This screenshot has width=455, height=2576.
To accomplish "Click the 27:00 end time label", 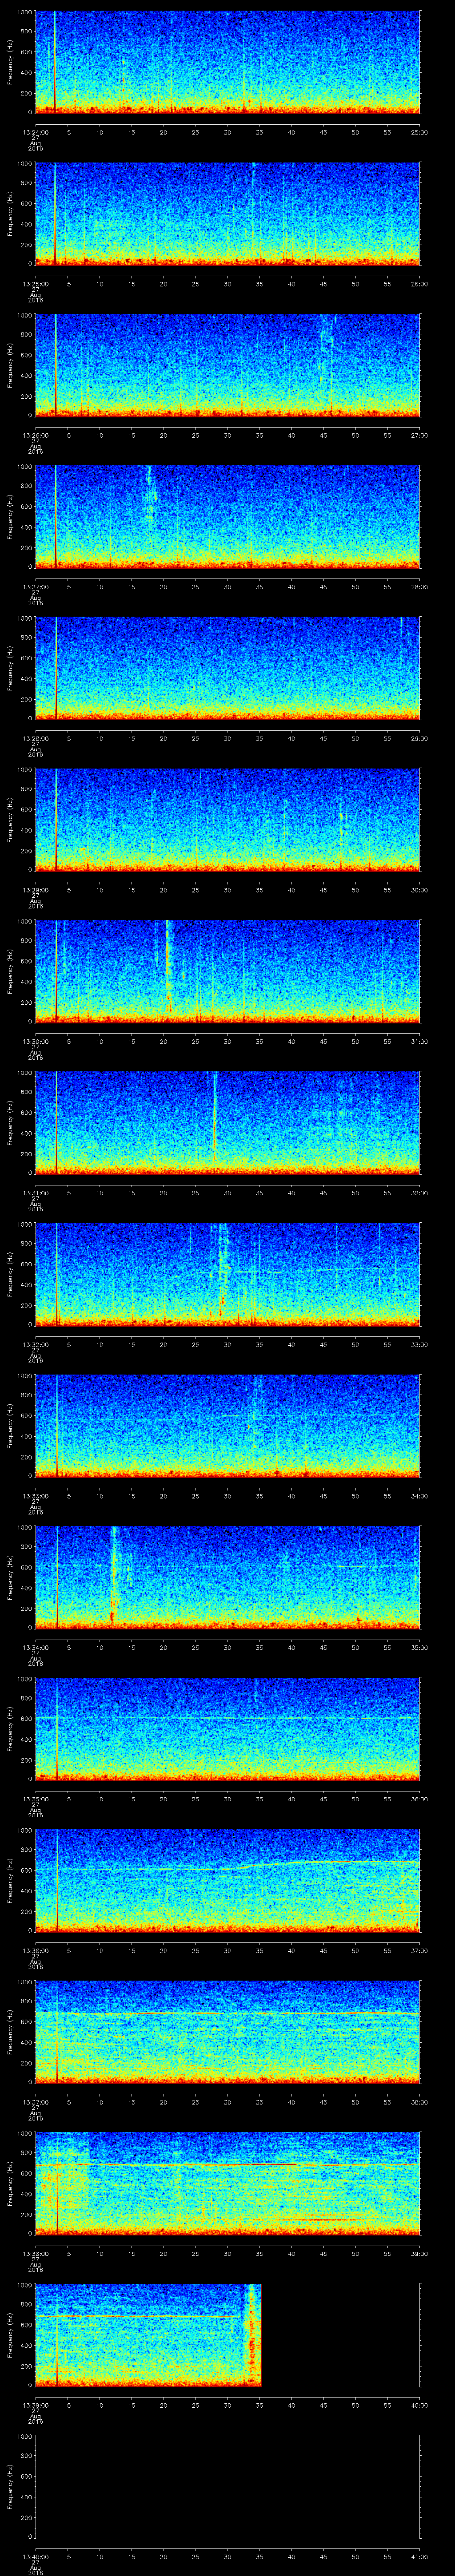I will (420, 435).
